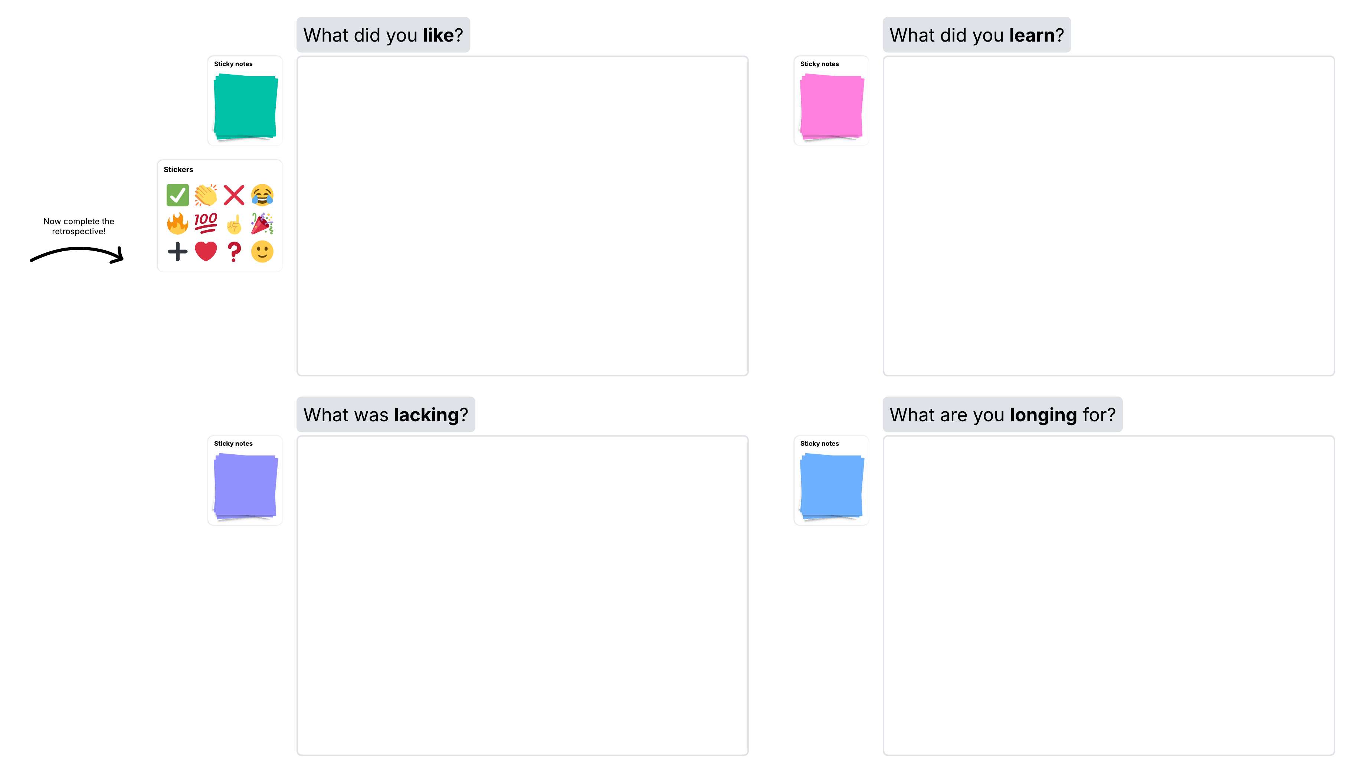1350x771 pixels.
Task: Choose the red heart sticker
Action: pos(205,252)
